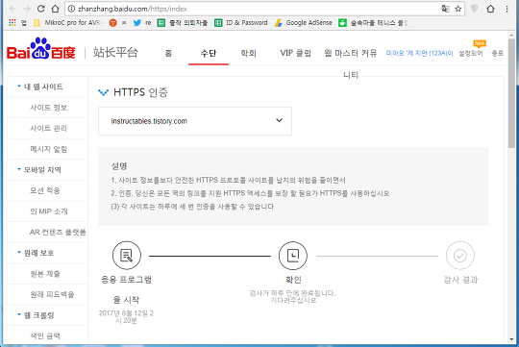This screenshot has height=347, width=519.
Task: Open the instructables.tistory.com site dropdown
Action: [x=195, y=121]
